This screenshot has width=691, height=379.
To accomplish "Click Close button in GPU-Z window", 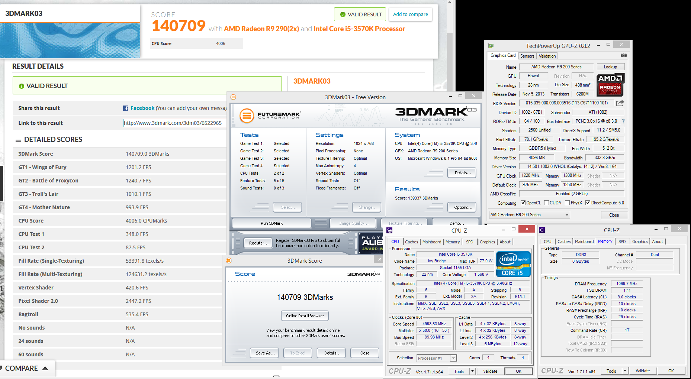I will pyautogui.click(x=614, y=215).
